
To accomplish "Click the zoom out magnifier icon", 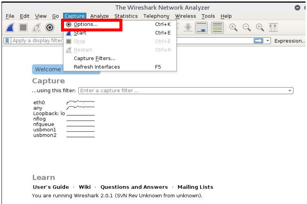I will click(x=247, y=28).
